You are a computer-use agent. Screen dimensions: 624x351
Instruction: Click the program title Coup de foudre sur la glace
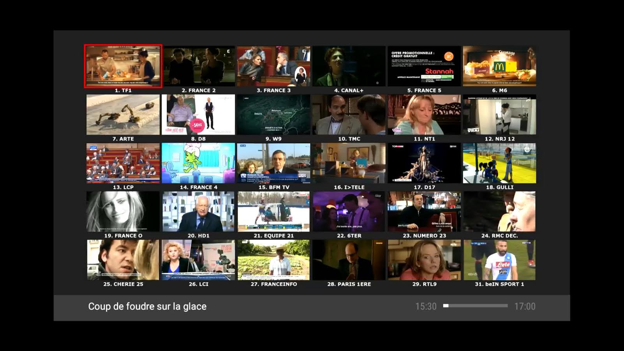click(x=147, y=307)
